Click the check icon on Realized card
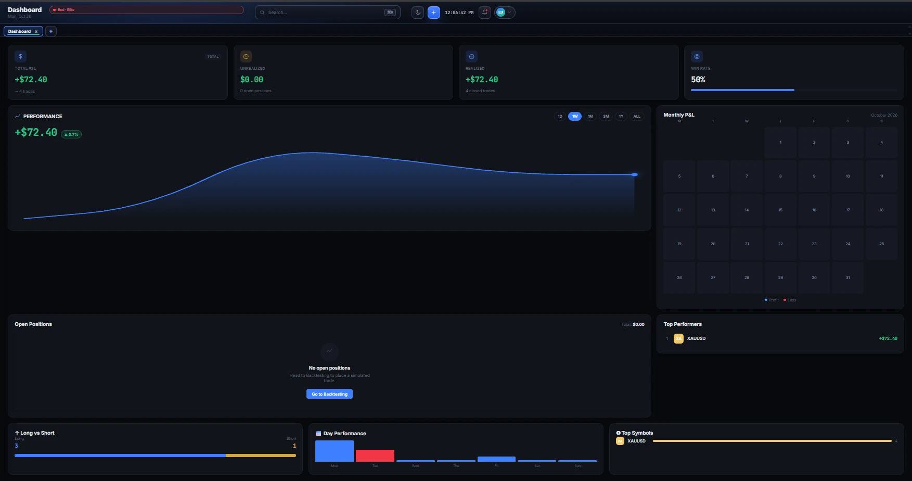 pos(471,56)
